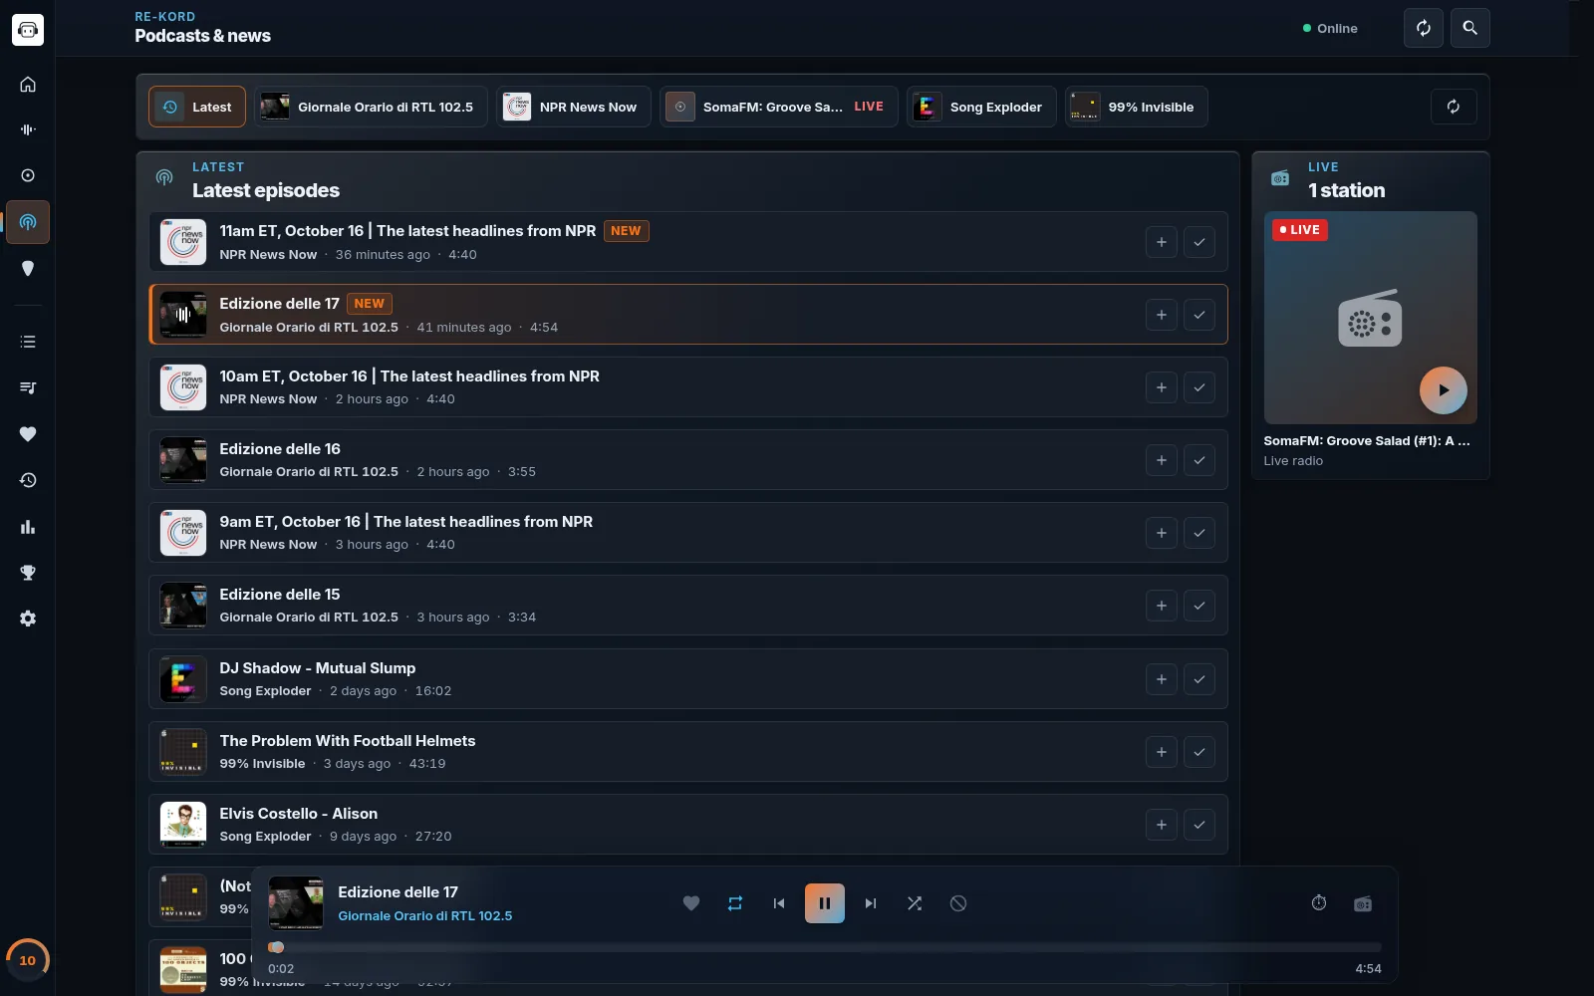Mark 'The Problem With Football Helmets' as played

[x=1199, y=752]
